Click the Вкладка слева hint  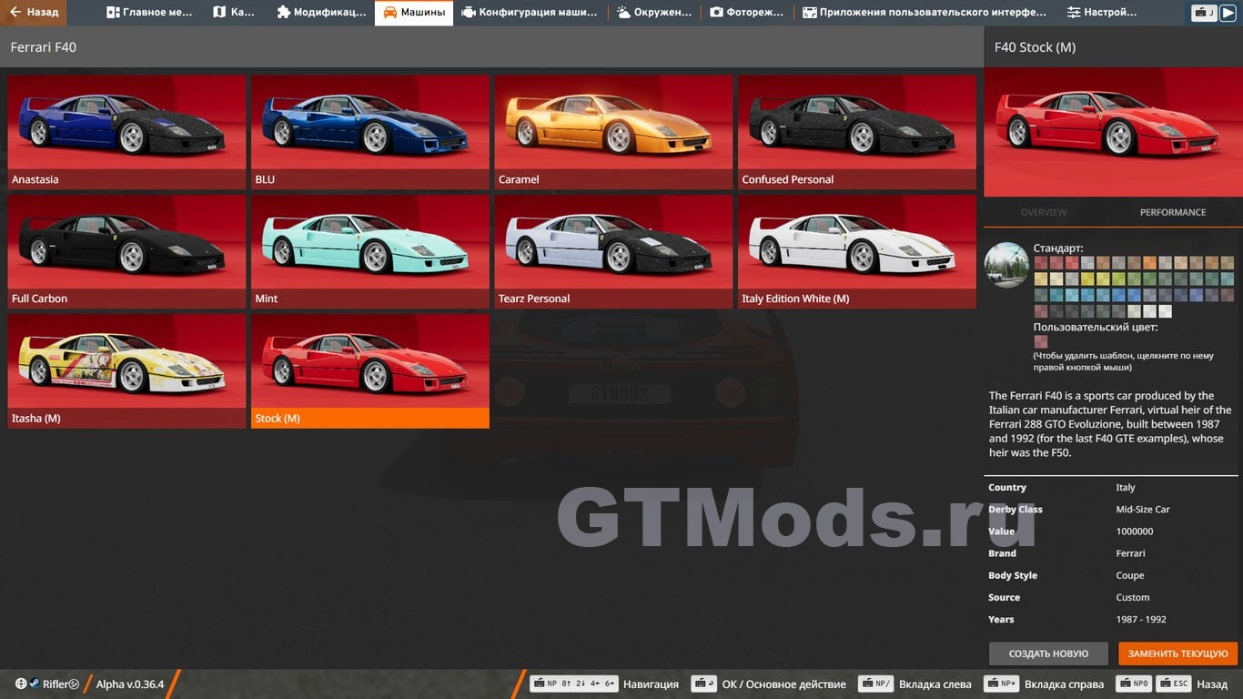935,684
